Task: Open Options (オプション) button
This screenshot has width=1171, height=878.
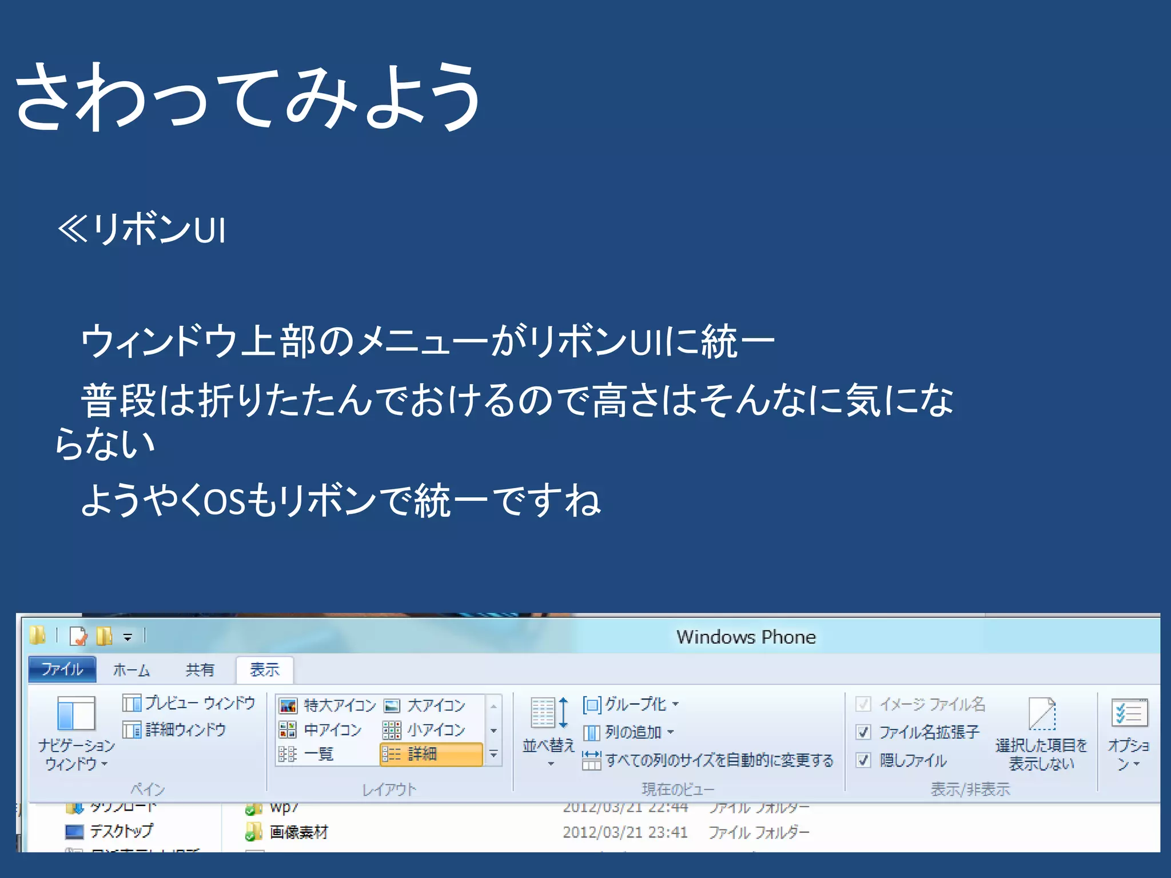Action: 1129,735
